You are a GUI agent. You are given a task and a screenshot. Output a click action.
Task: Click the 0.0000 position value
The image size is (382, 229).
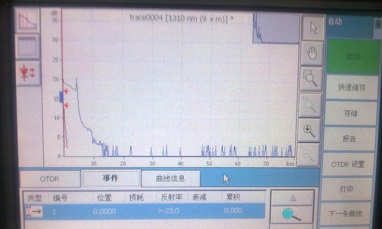point(104,211)
